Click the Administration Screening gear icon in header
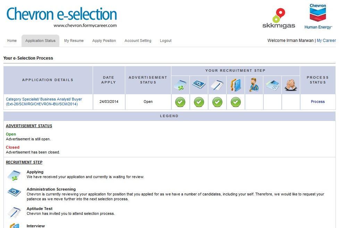This screenshot has height=228, width=339. pyautogui.click(x=199, y=85)
